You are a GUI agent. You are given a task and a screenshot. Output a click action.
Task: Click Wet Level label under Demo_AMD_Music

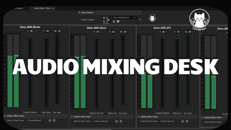(112, 113)
